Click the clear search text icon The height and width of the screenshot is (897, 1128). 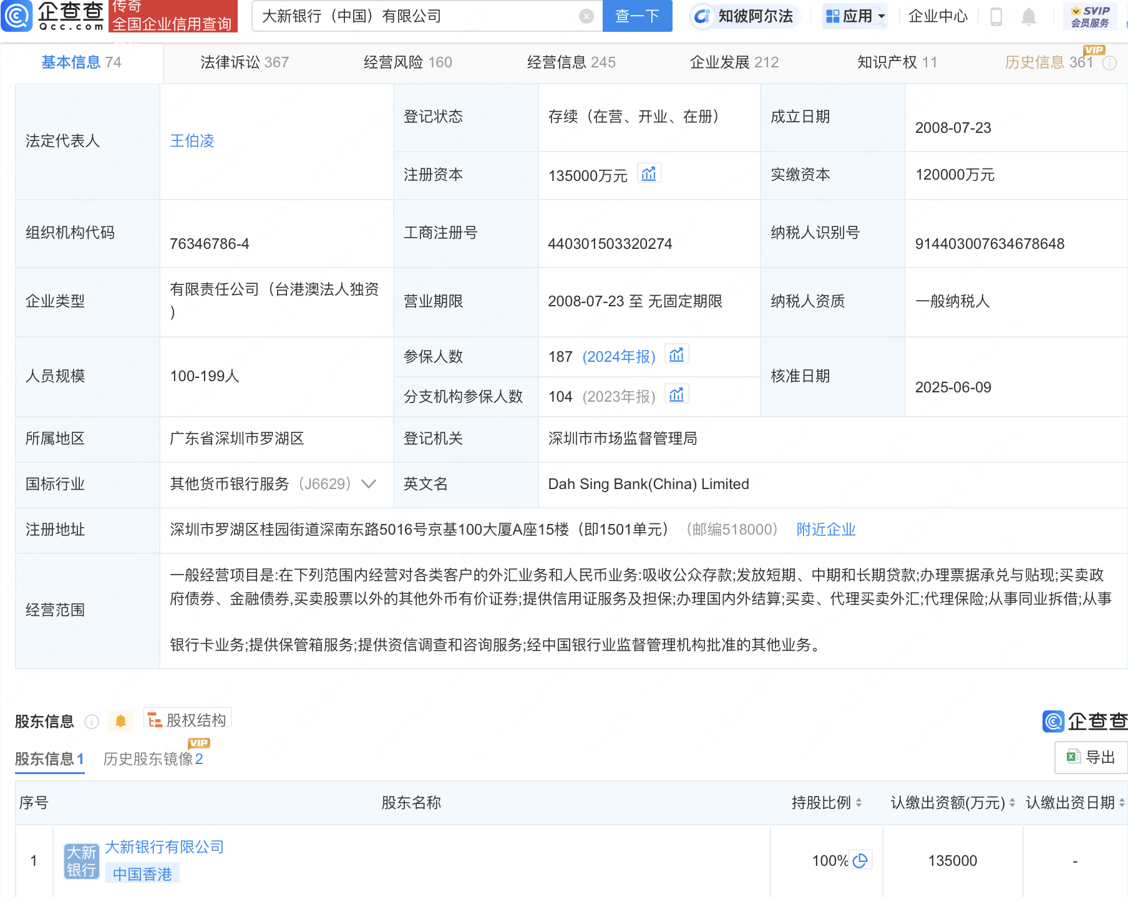586,16
